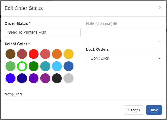Viewport: 167px width, 120px height.
Task: Click the Order Status text field
Action: (43, 32)
